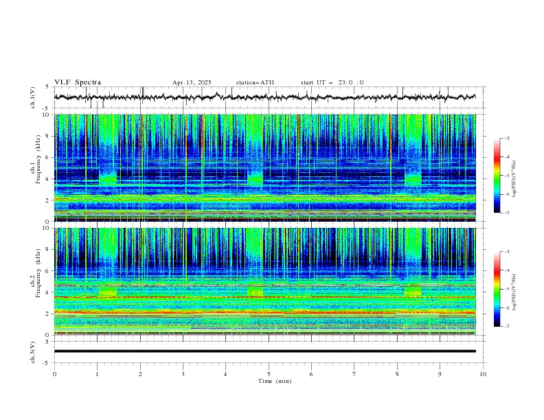Click the time axis tick label '5'

coord(269,374)
